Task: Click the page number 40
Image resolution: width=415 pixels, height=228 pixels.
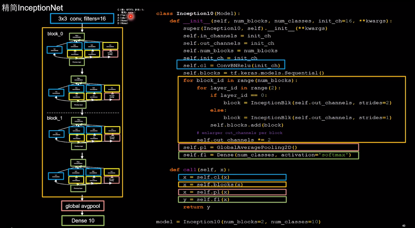Action: pyautogui.click(x=403, y=225)
